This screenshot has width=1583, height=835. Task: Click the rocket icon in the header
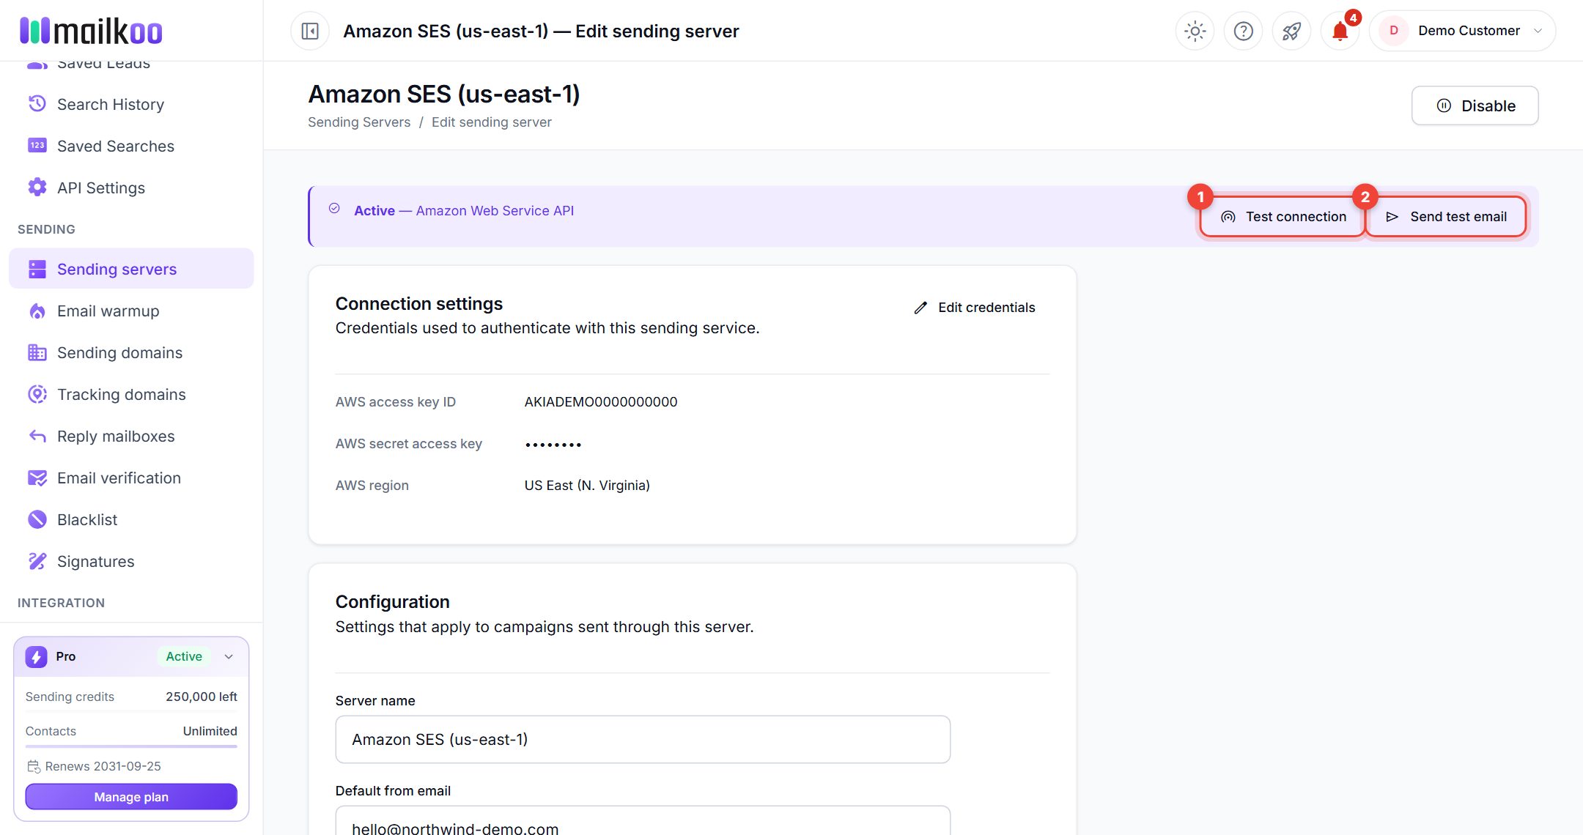coord(1291,31)
